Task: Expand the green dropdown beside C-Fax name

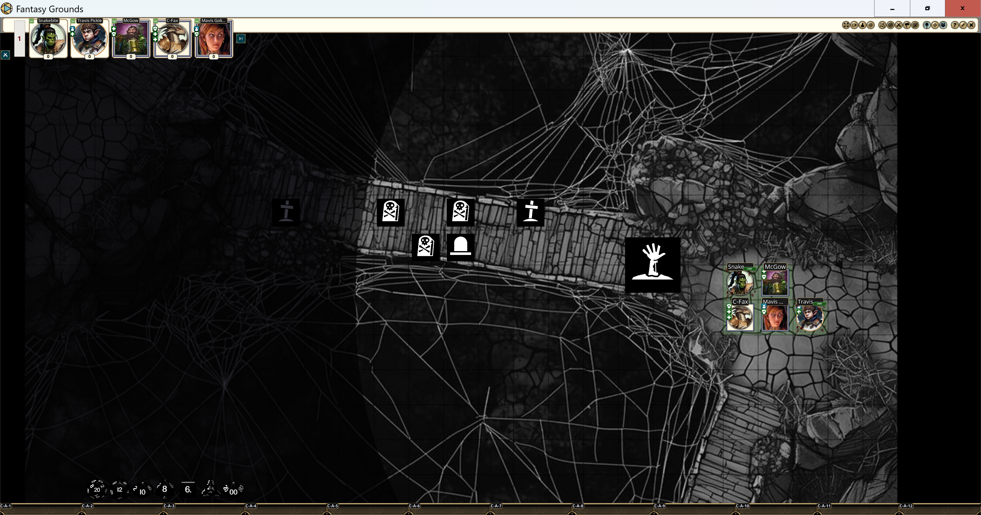Action: [x=156, y=21]
